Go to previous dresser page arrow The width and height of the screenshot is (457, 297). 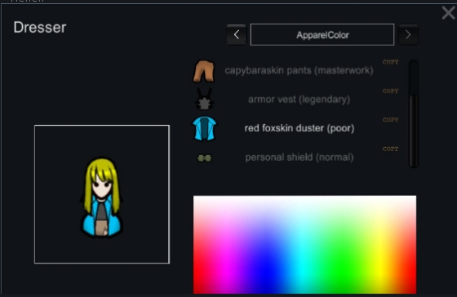click(237, 35)
